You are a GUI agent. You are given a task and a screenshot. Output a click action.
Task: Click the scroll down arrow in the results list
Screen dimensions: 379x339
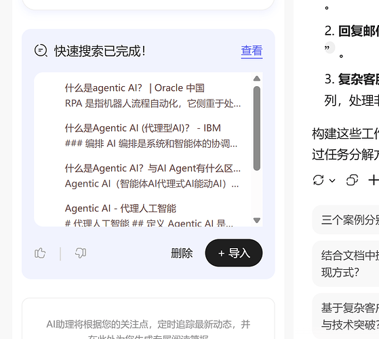tap(257, 220)
